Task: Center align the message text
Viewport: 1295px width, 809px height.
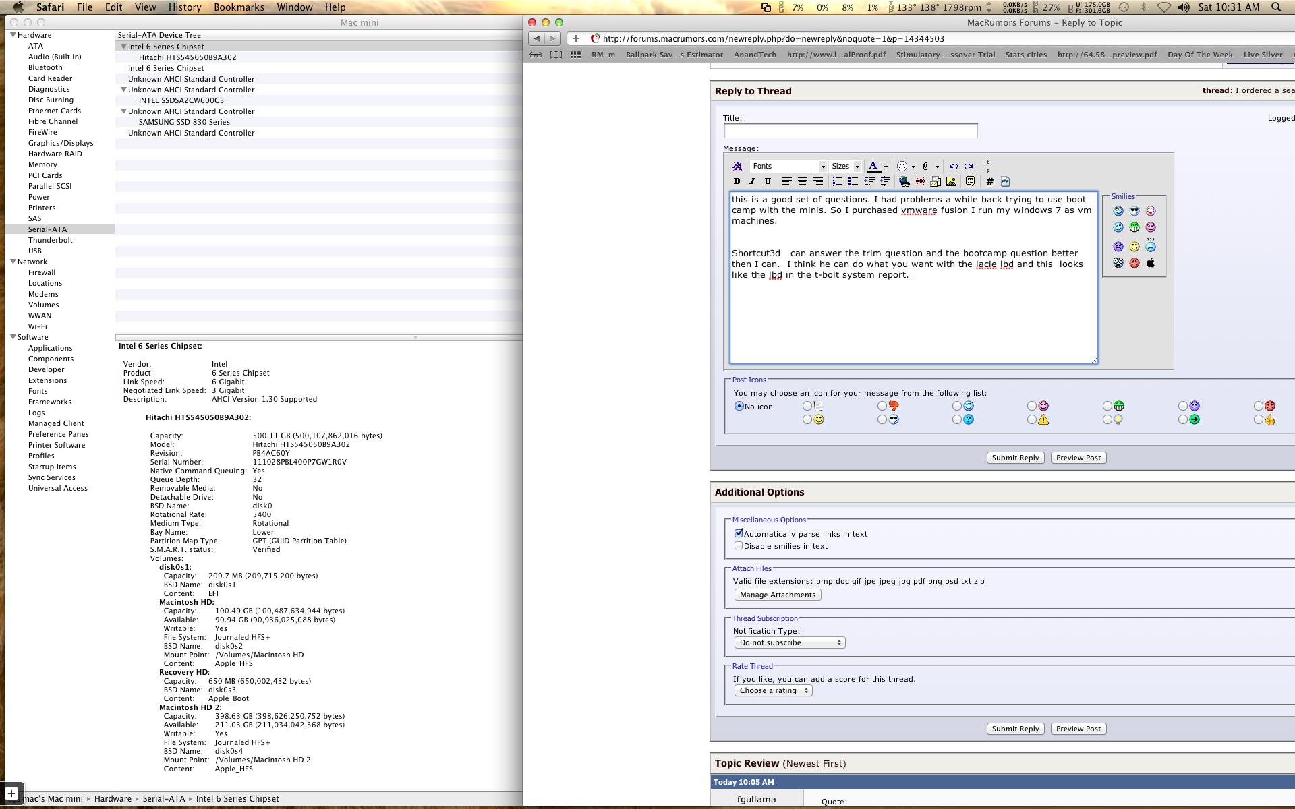Action: (x=802, y=181)
